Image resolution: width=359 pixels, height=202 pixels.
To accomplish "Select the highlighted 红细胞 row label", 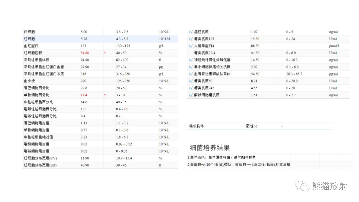I will [29, 39].
